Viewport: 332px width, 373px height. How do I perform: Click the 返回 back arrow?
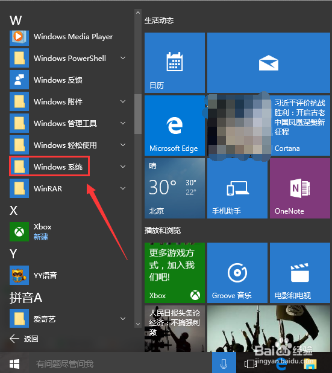coord(14,339)
